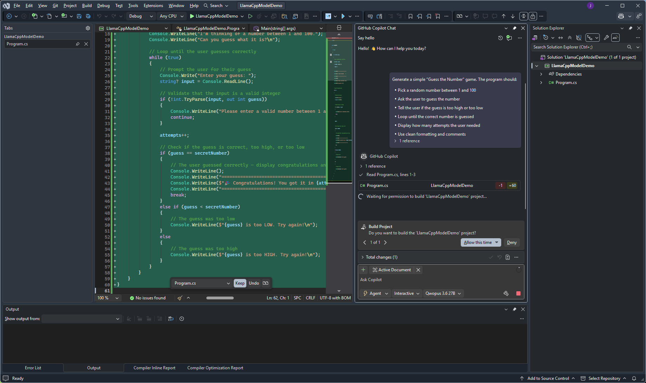646x383 pixels.
Task: Click the down arrow next-change toolbar icon
Action: (x=513, y=16)
